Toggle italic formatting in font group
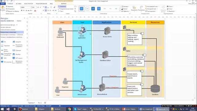The height and width of the screenshot is (111, 197). click(24, 10)
